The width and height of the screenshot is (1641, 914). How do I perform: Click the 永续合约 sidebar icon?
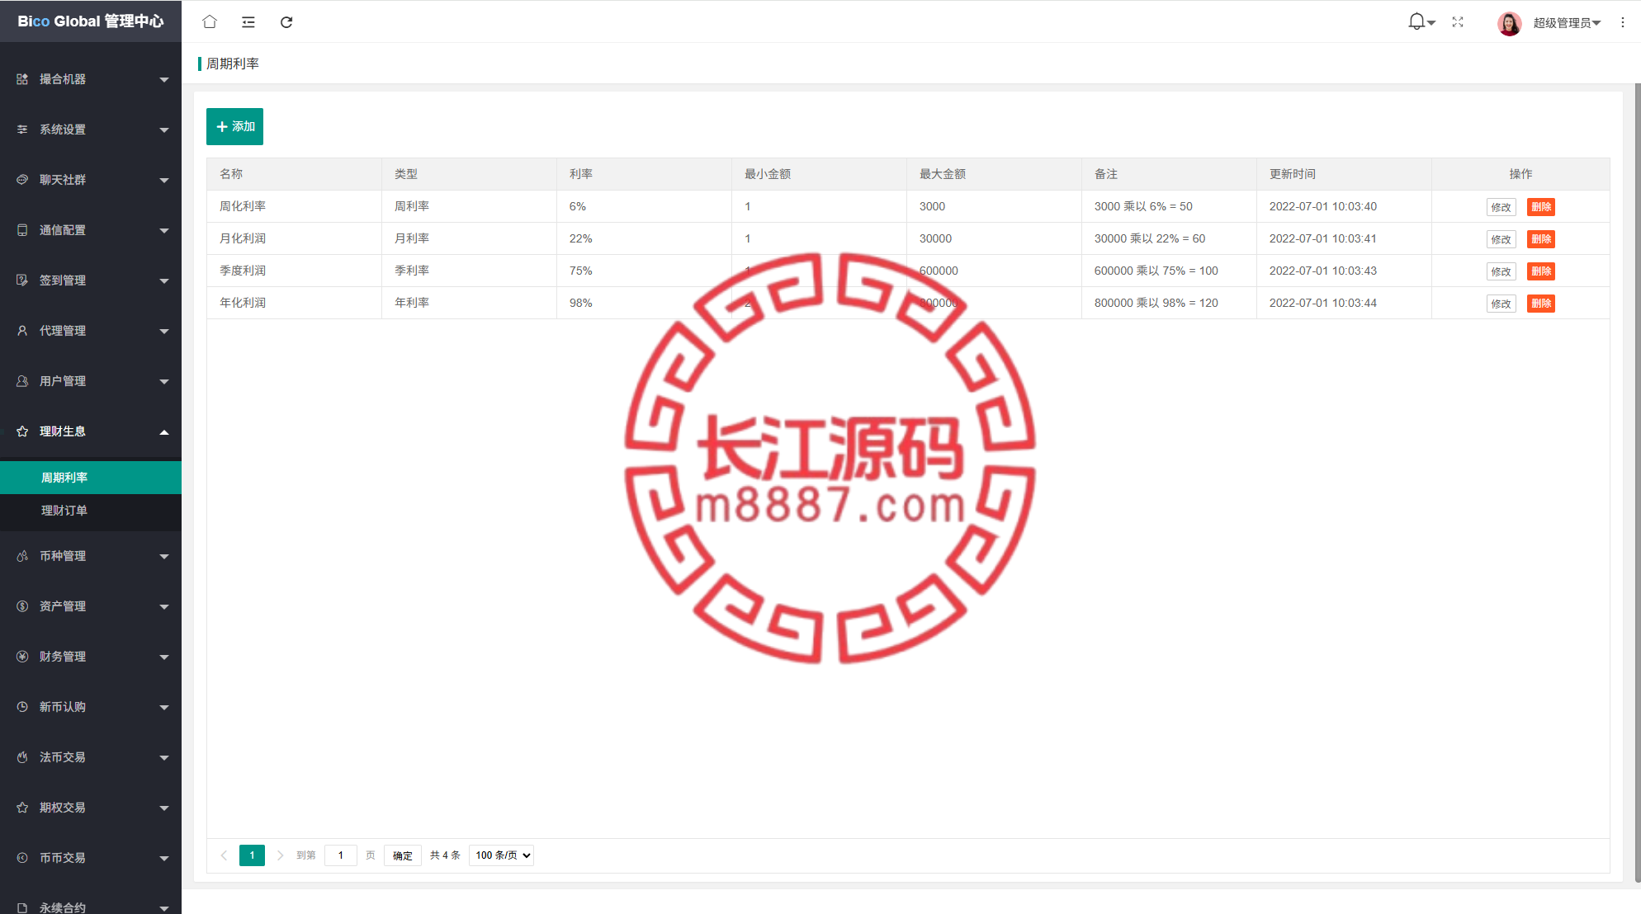[22, 907]
